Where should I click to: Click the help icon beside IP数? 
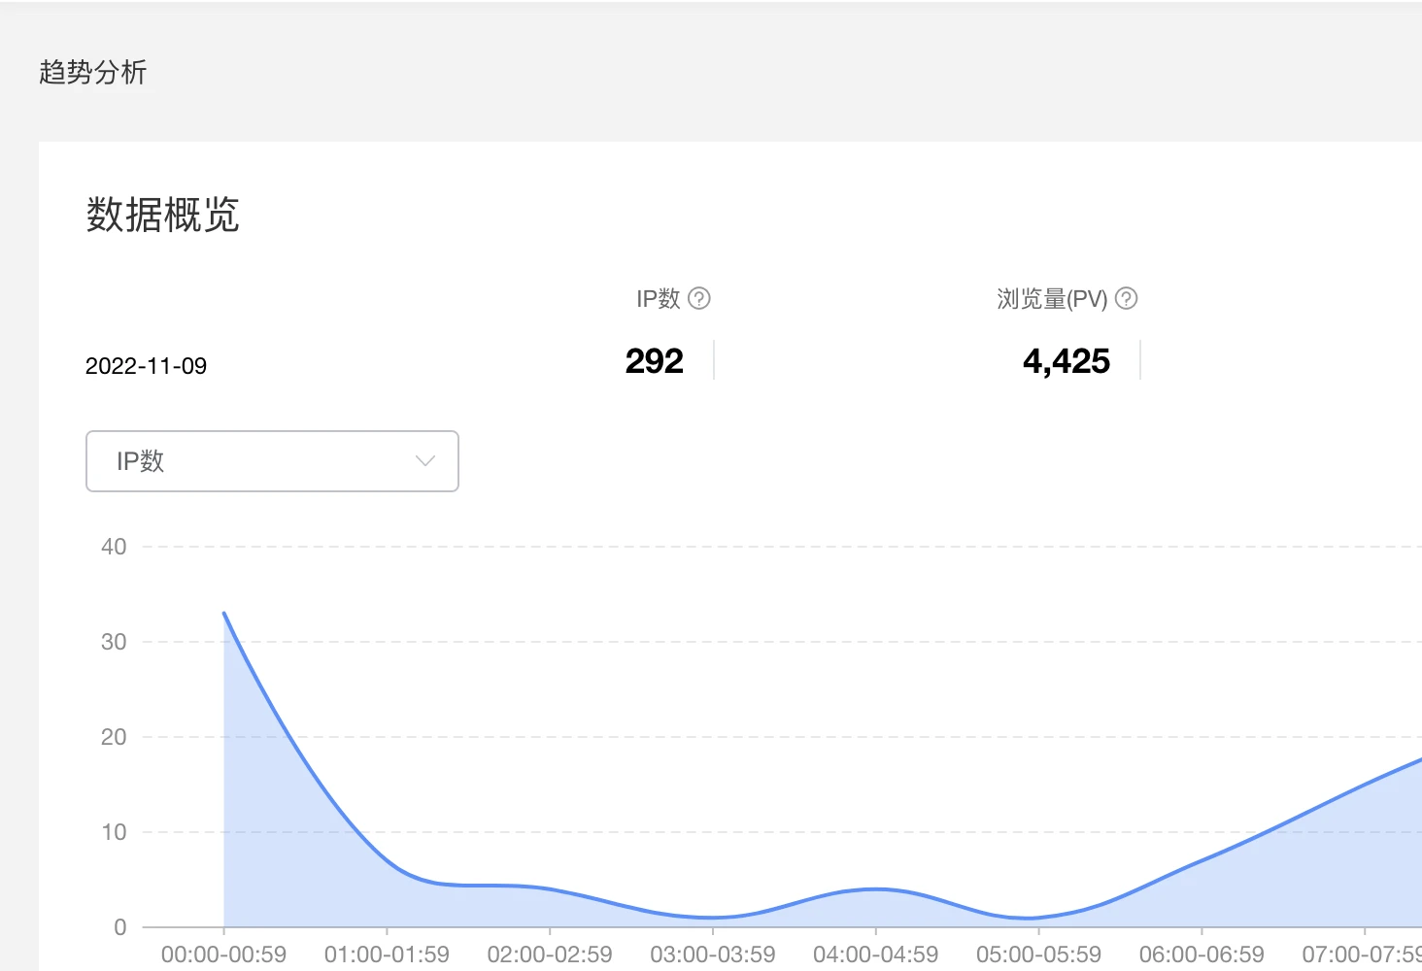tap(699, 299)
